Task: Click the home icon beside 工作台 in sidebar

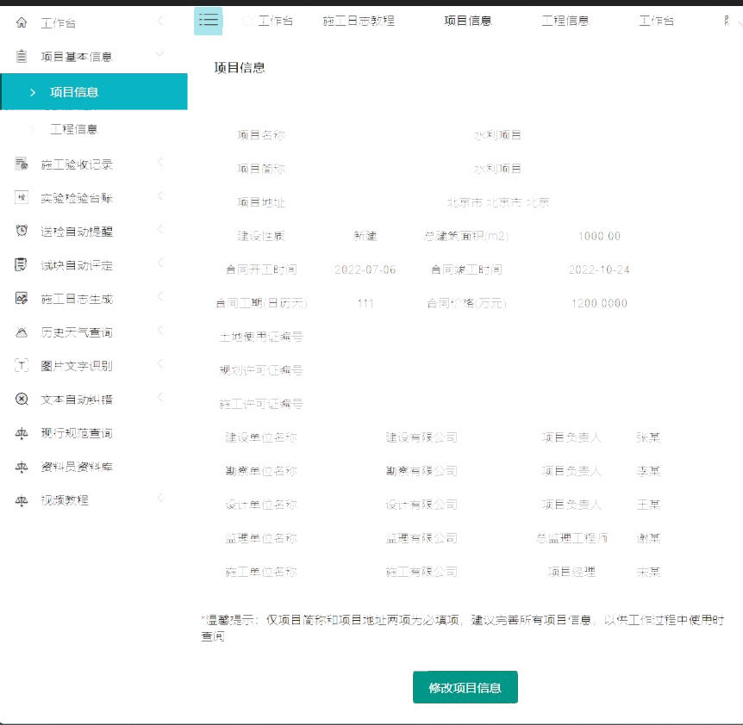Action: pyautogui.click(x=22, y=22)
